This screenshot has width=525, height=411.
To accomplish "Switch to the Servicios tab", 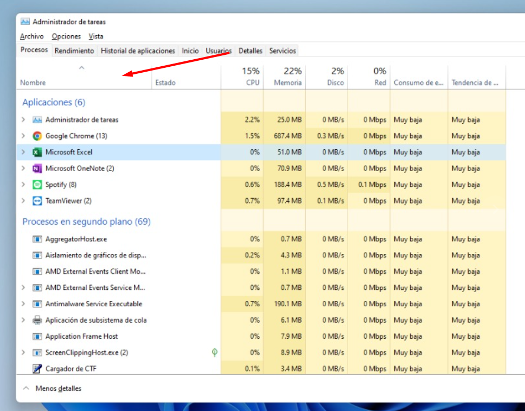I will click(x=283, y=50).
